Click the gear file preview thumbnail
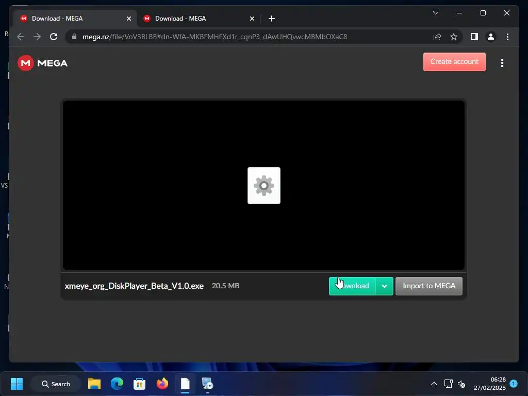The height and width of the screenshot is (396, 528). (263, 186)
